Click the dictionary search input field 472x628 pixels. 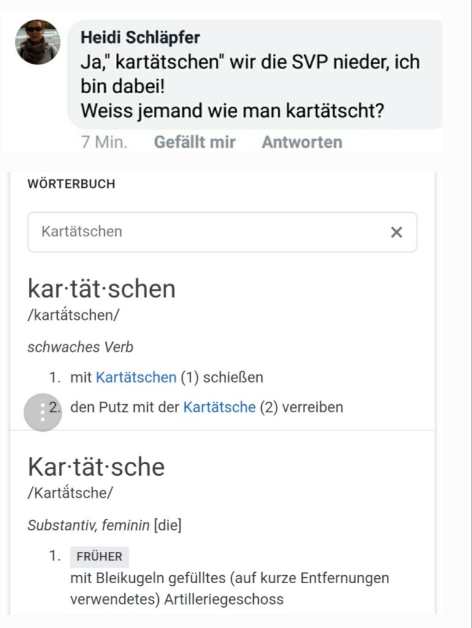(x=222, y=232)
